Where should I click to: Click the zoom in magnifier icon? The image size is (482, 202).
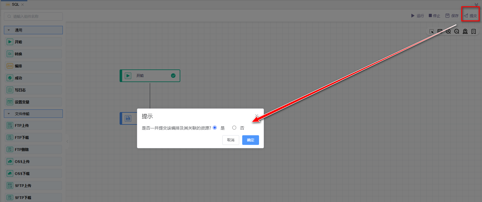click(448, 32)
